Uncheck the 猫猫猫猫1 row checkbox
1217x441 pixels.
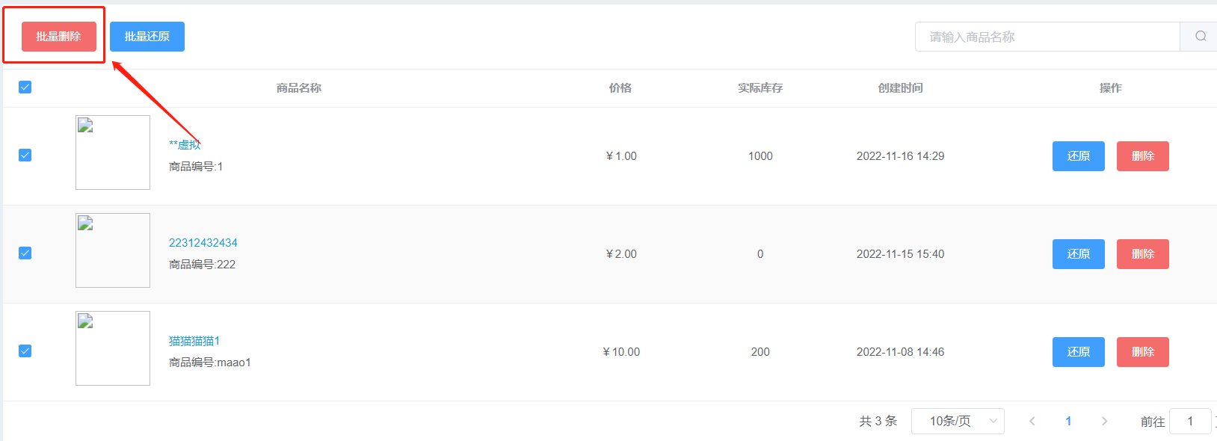(25, 351)
